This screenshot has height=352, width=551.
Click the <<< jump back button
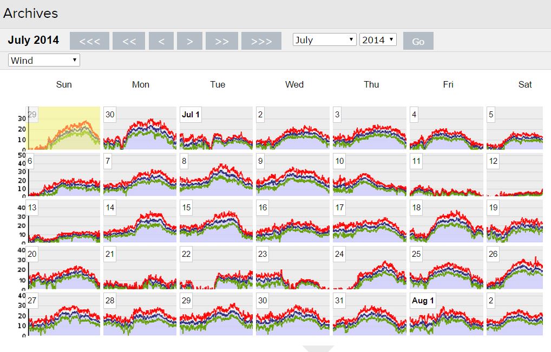pyautogui.click(x=89, y=41)
